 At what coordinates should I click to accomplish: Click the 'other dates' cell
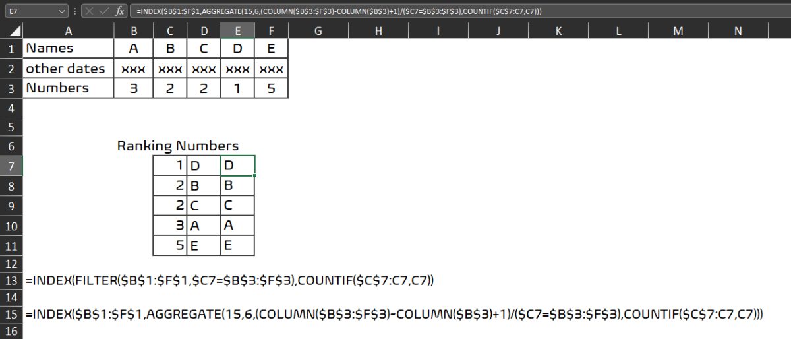pyautogui.click(x=69, y=68)
